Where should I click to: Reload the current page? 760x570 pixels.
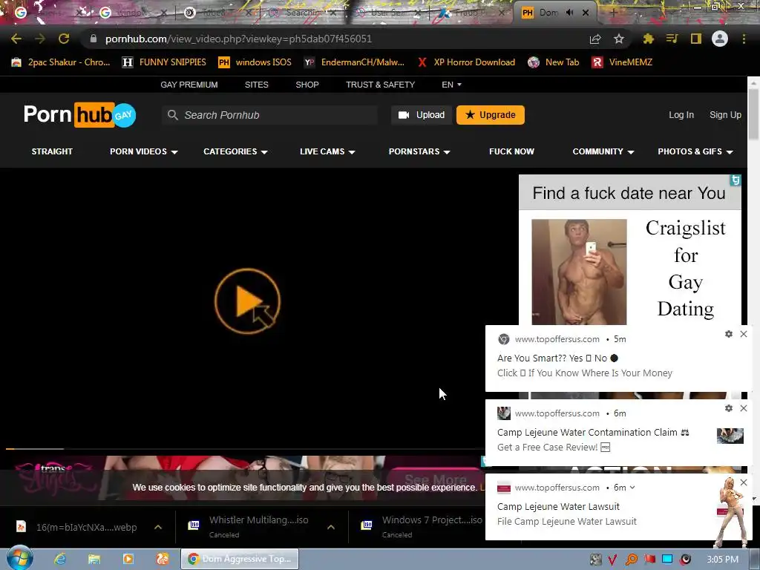coord(64,39)
